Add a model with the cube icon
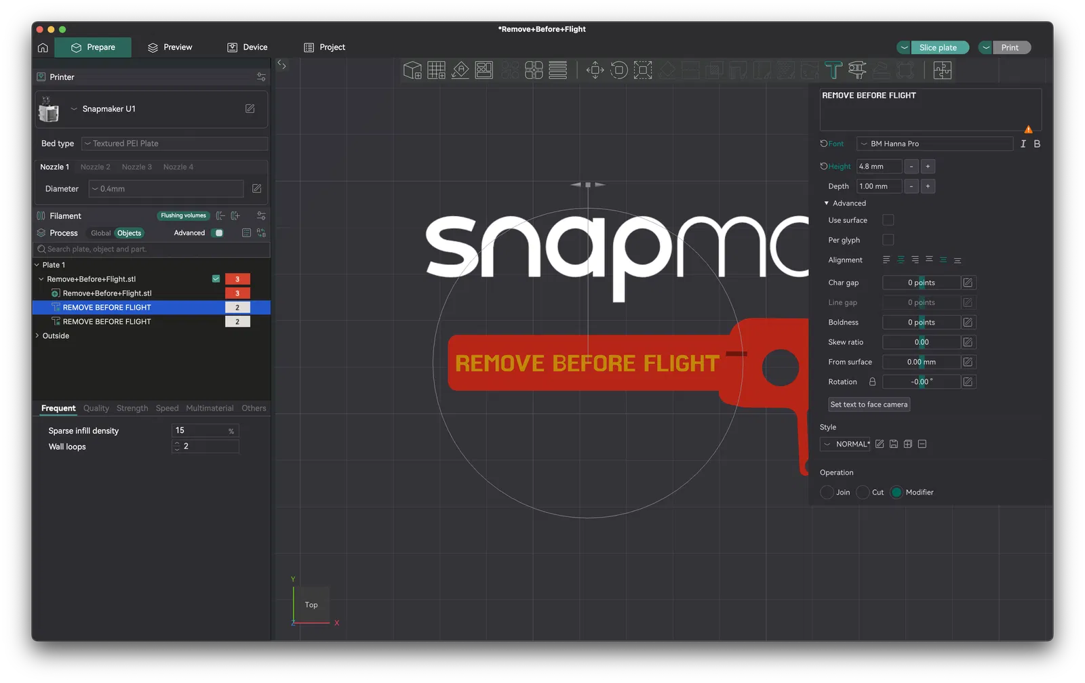Viewport: 1085px width, 683px height. (x=412, y=70)
